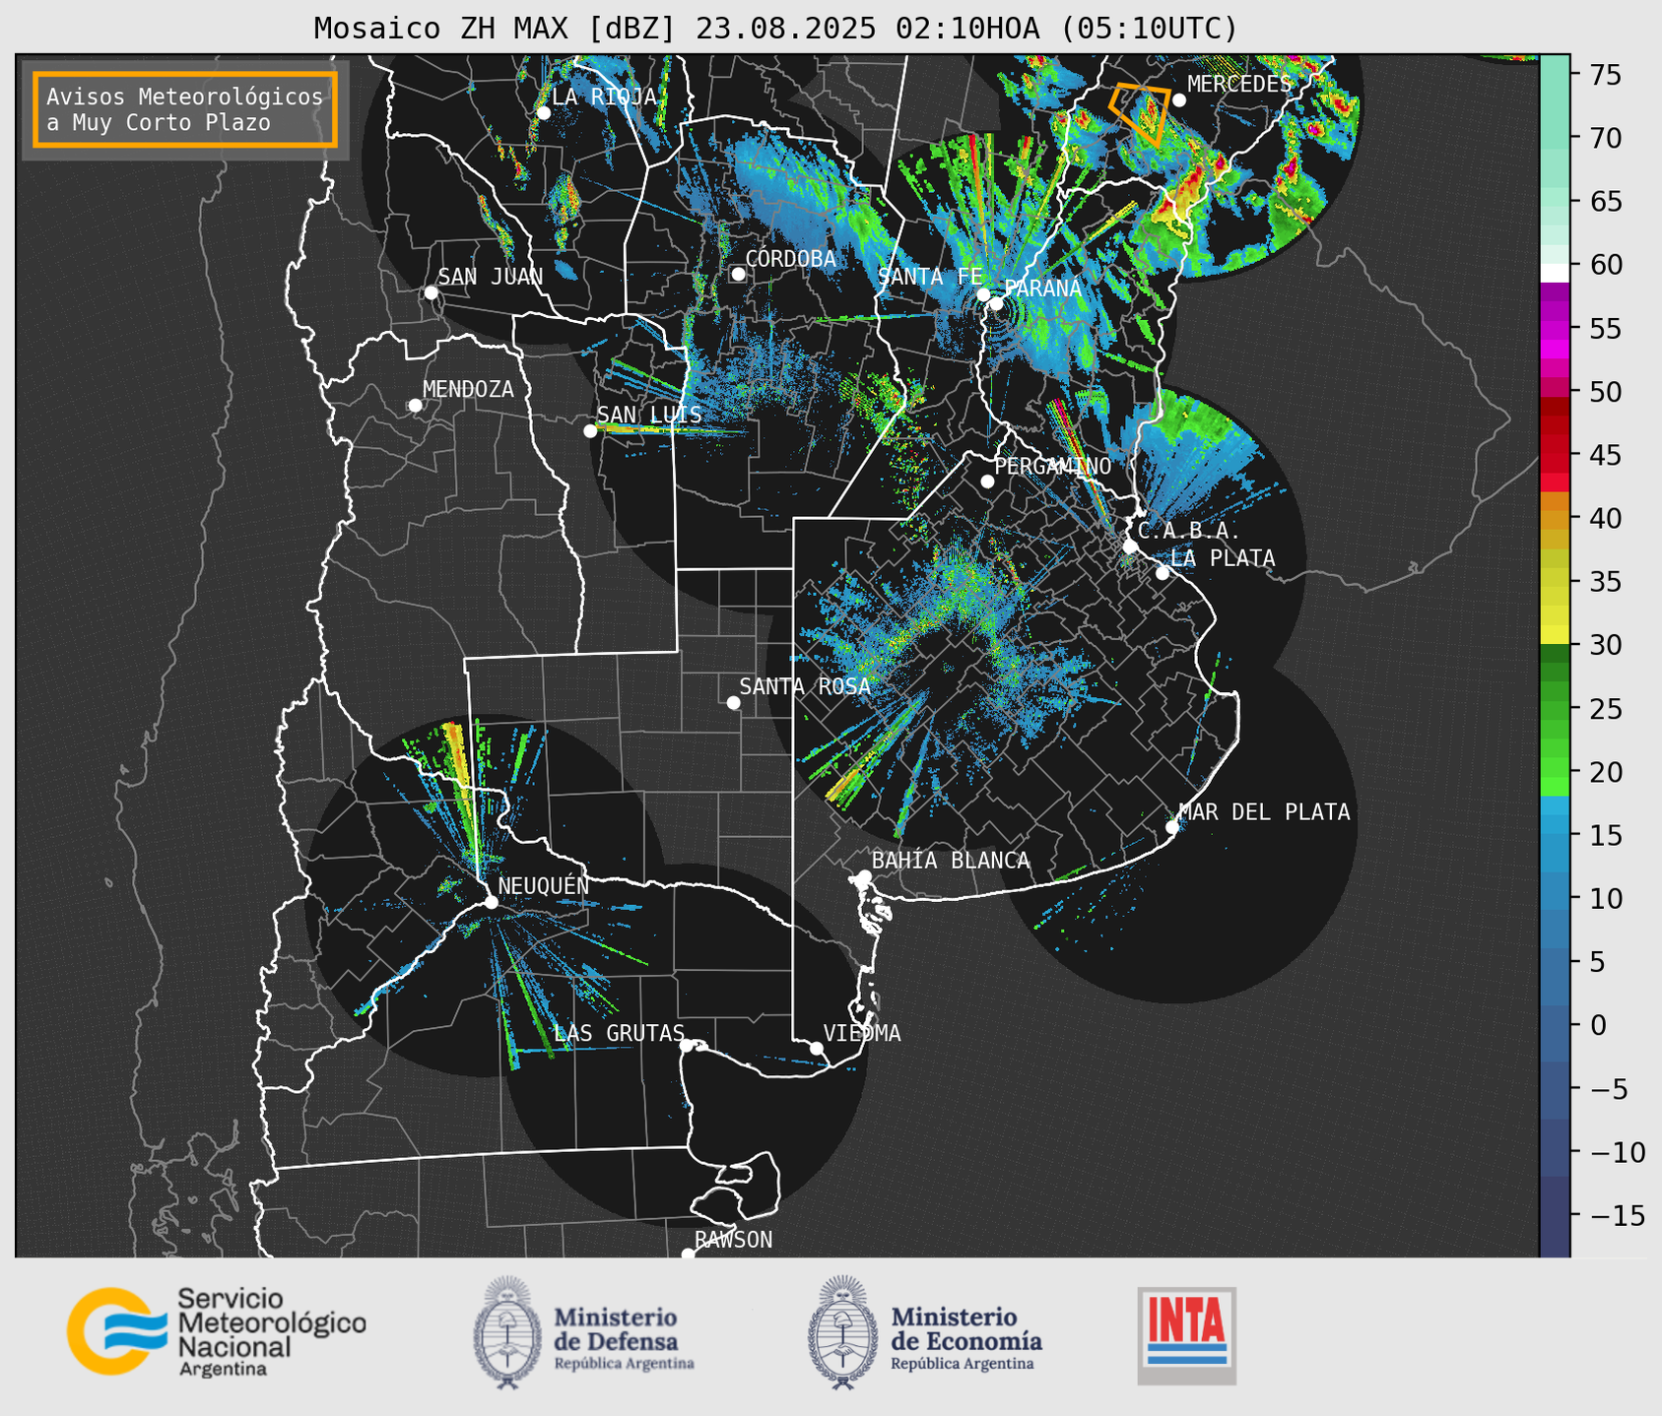
Task: Click the CÓRDOBA city marker
Action: [x=738, y=274]
